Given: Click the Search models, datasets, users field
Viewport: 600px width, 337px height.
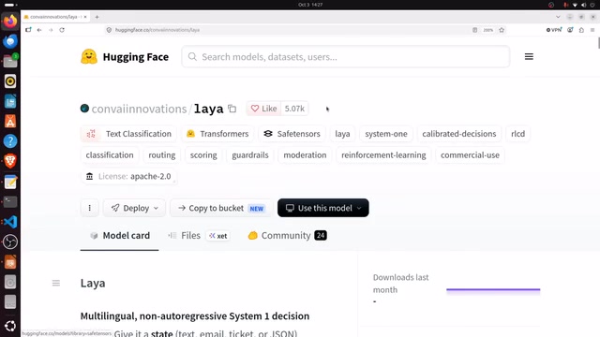Looking at the screenshot, I should point(346,57).
